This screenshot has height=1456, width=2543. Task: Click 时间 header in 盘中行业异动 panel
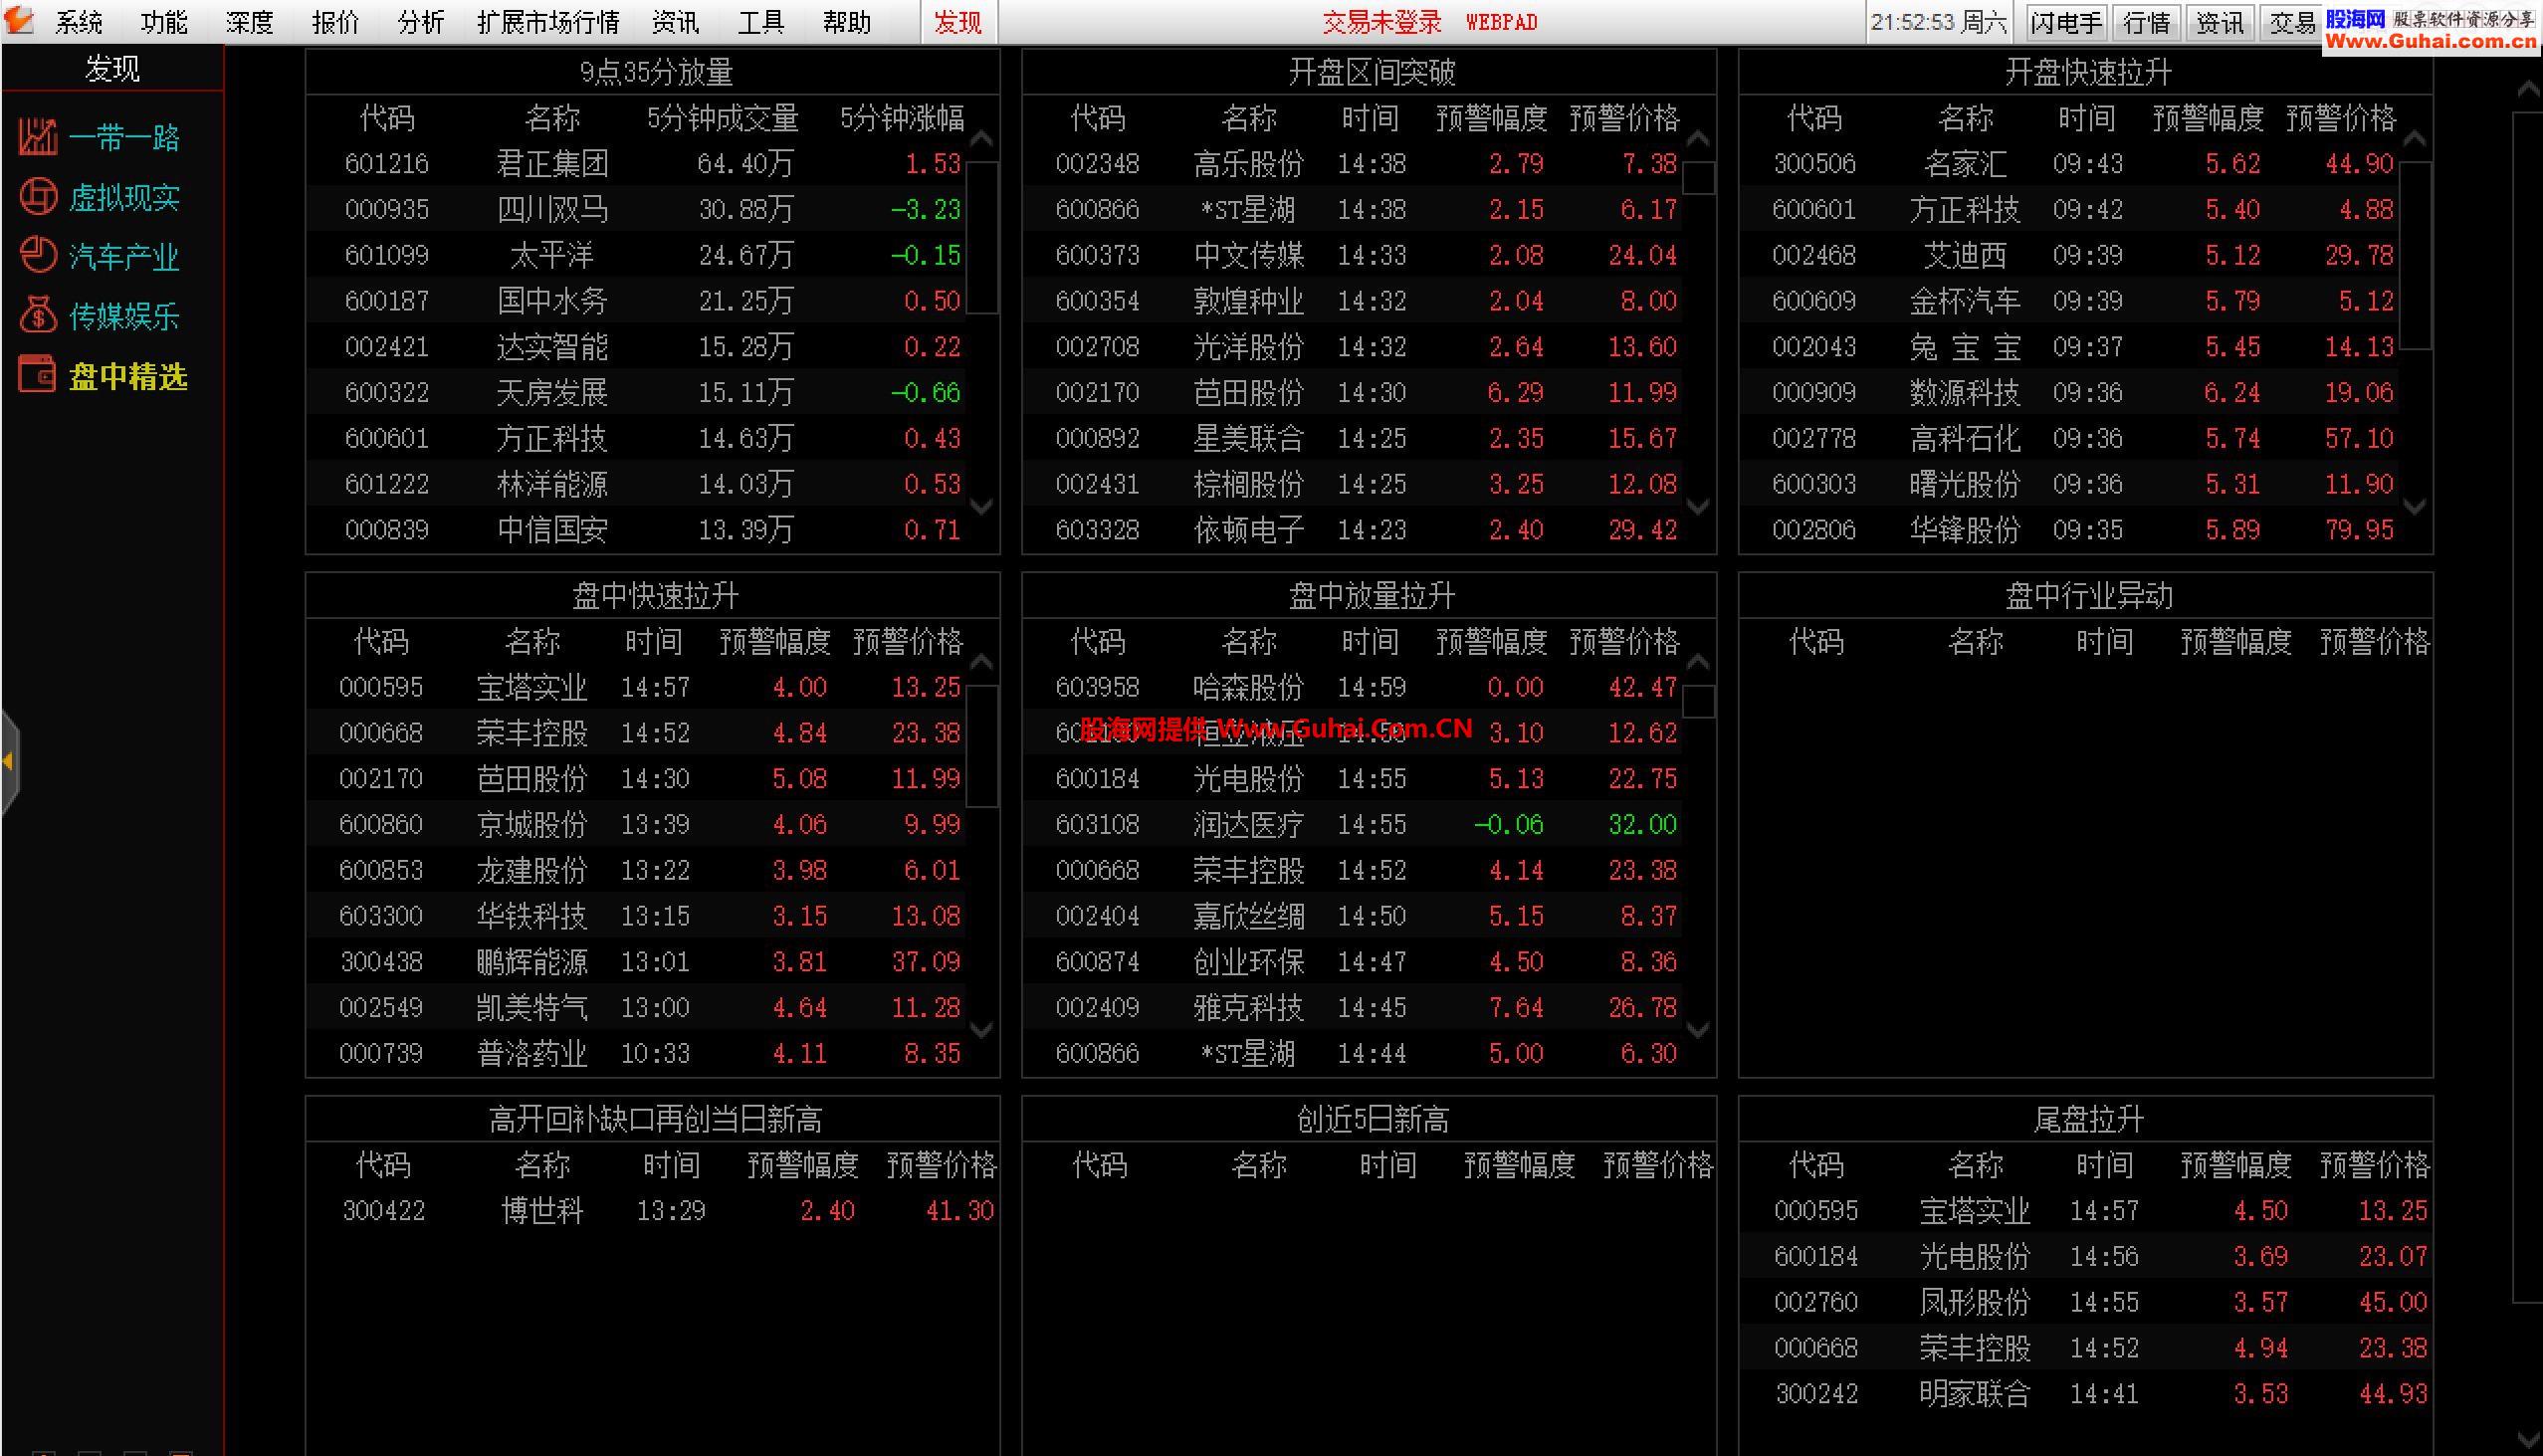tap(2104, 641)
